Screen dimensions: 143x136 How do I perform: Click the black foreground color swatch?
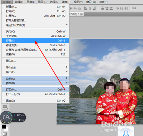pyautogui.click(x=4, y=127)
